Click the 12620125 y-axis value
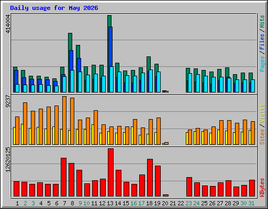Screen dimensions: 268x209 coord(8,159)
